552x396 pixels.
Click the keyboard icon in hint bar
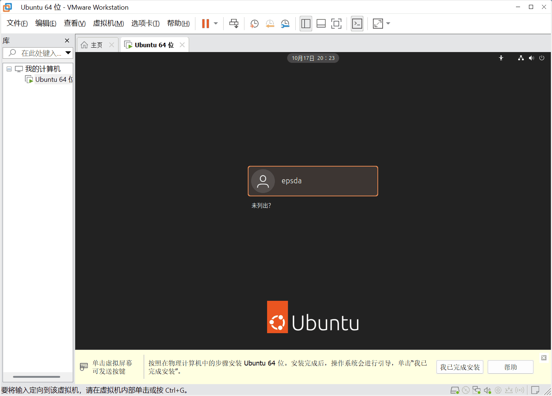(84, 367)
